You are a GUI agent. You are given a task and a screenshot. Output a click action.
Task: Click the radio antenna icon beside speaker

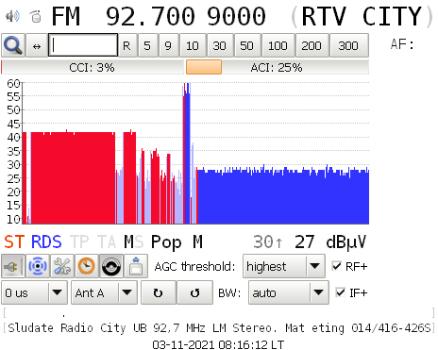coord(36,16)
